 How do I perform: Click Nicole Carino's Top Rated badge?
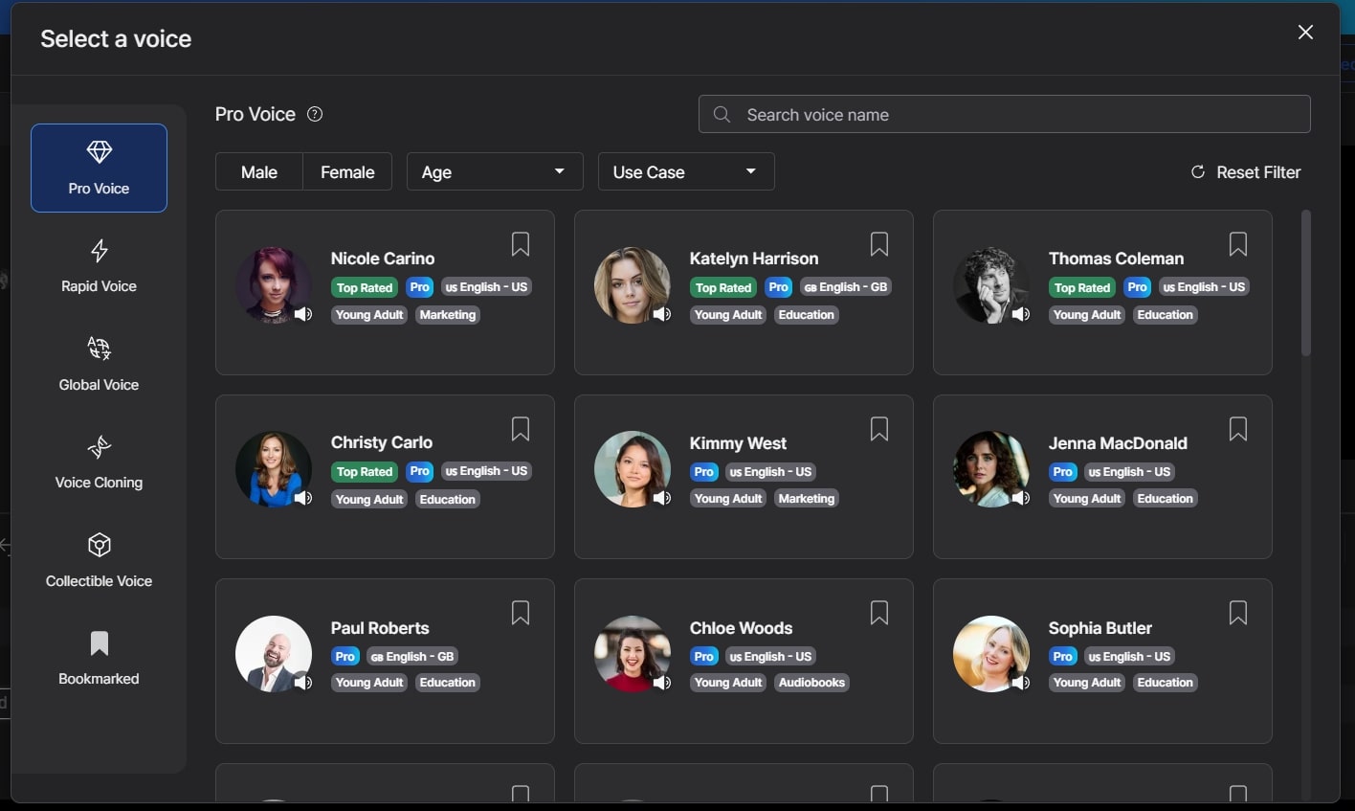pos(365,287)
